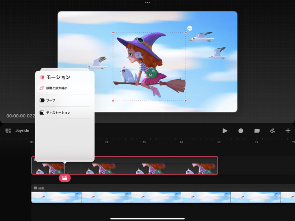This screenshot has width=295, height=221.
Task: Click bottom-right selection handle
Action: 186,101
